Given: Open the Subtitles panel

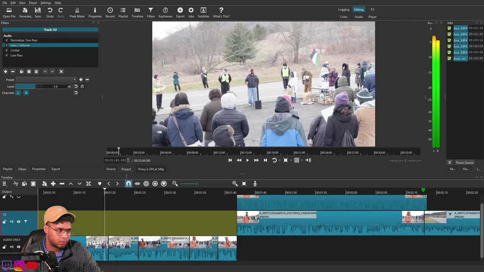Looking at the screenshot, I should (x=203, y=12).
